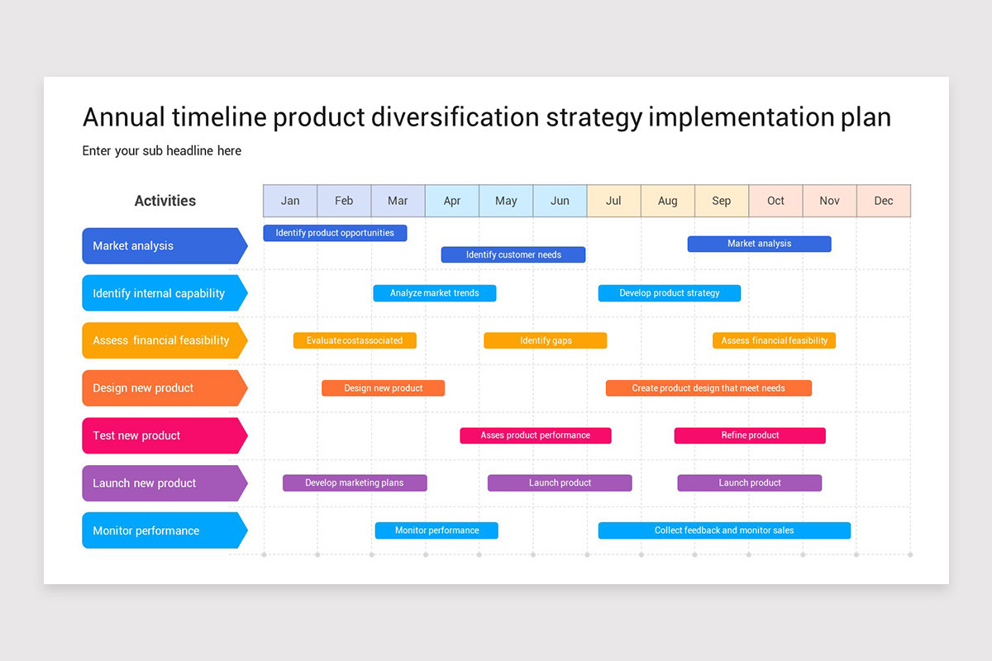The height and width of the screenshot is (661, 992).
Task: Click the timeline dot below December
Action: click(x=909, y=556)
